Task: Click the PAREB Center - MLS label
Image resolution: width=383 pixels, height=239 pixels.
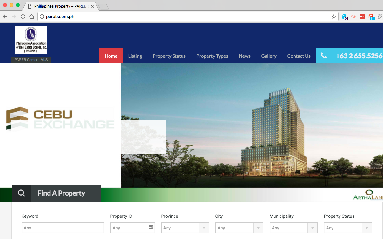Action: click(31, 60)
